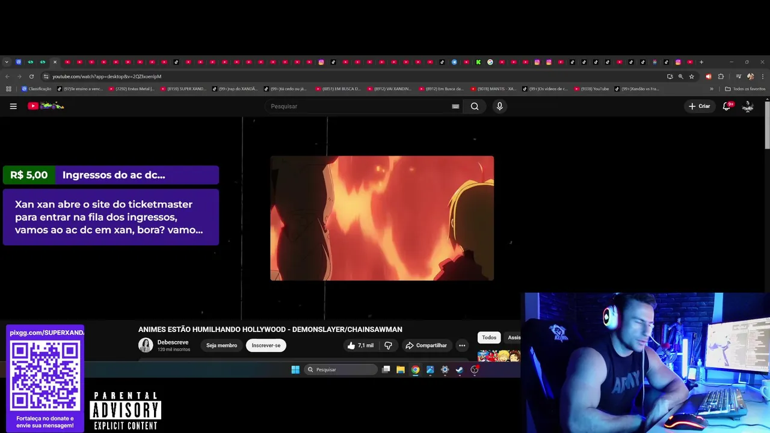Open Debescreve channel avatar
This screenshot has height=433, width=770.
[x=146, y=345]
